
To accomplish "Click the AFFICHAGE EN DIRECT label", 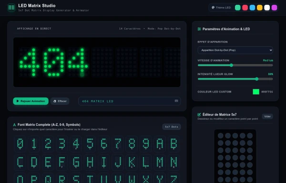I will [x=34, y=29].
